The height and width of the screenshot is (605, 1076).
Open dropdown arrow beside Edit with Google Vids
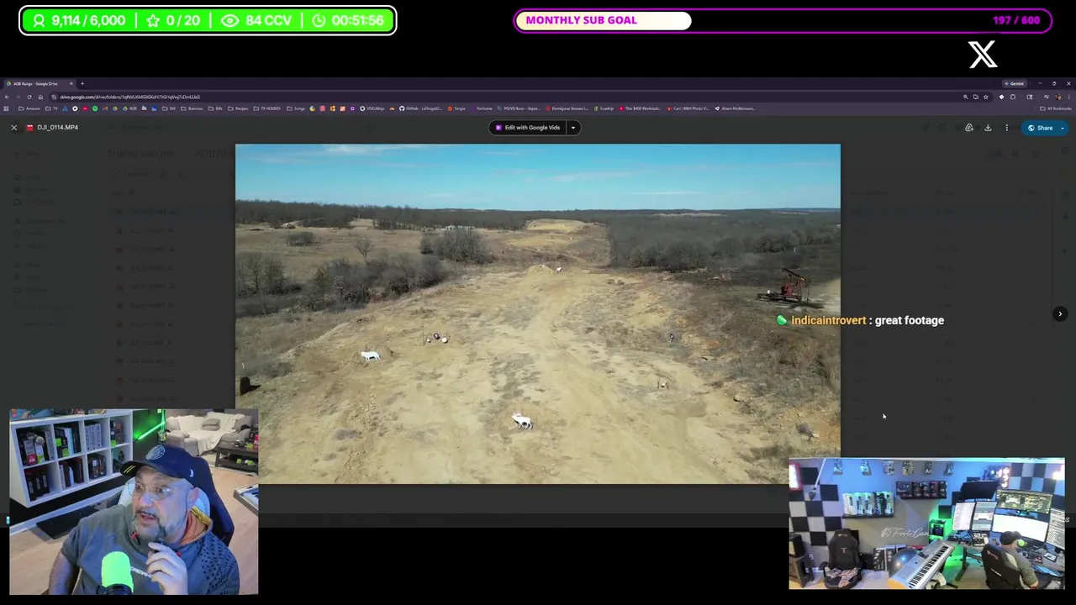(x=573, y=128)
